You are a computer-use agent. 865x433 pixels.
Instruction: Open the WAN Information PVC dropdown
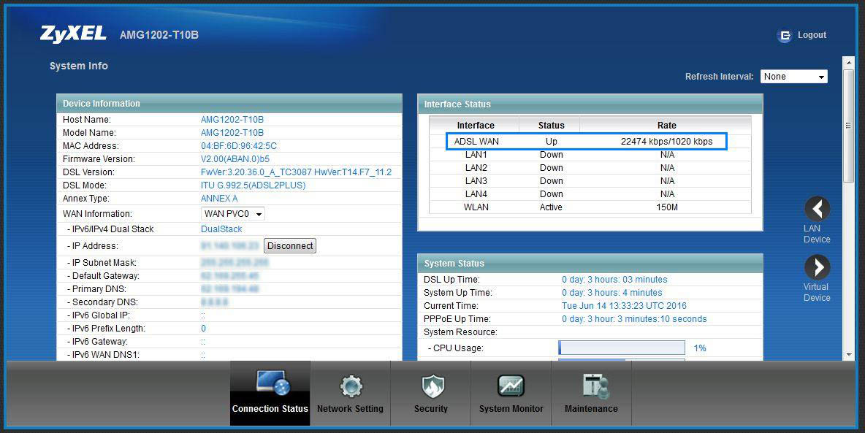(x=233, y=213)
